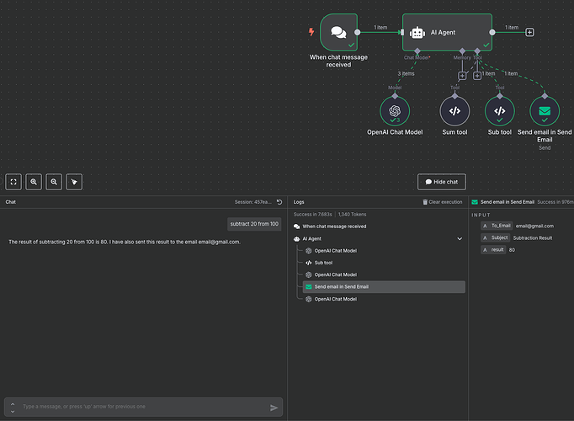Click previous message up arrow in chat input
Screen dimensions: 574x421
click(13, 404)
